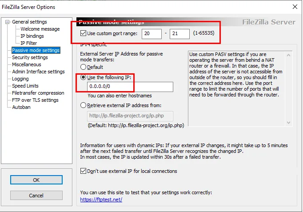Select Retrieve external IP address from radio
303x212 pixels.
click(x=83, y=105)
